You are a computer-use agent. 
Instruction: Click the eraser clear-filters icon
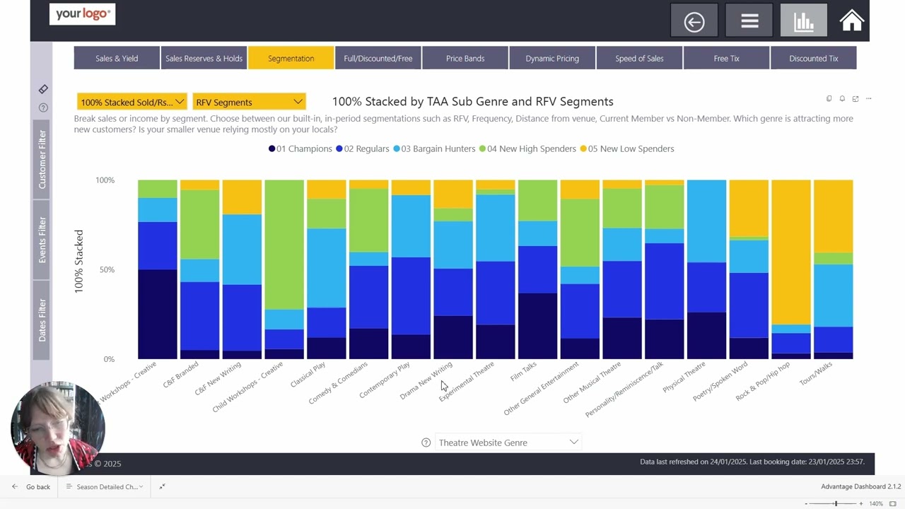[43, 89]
